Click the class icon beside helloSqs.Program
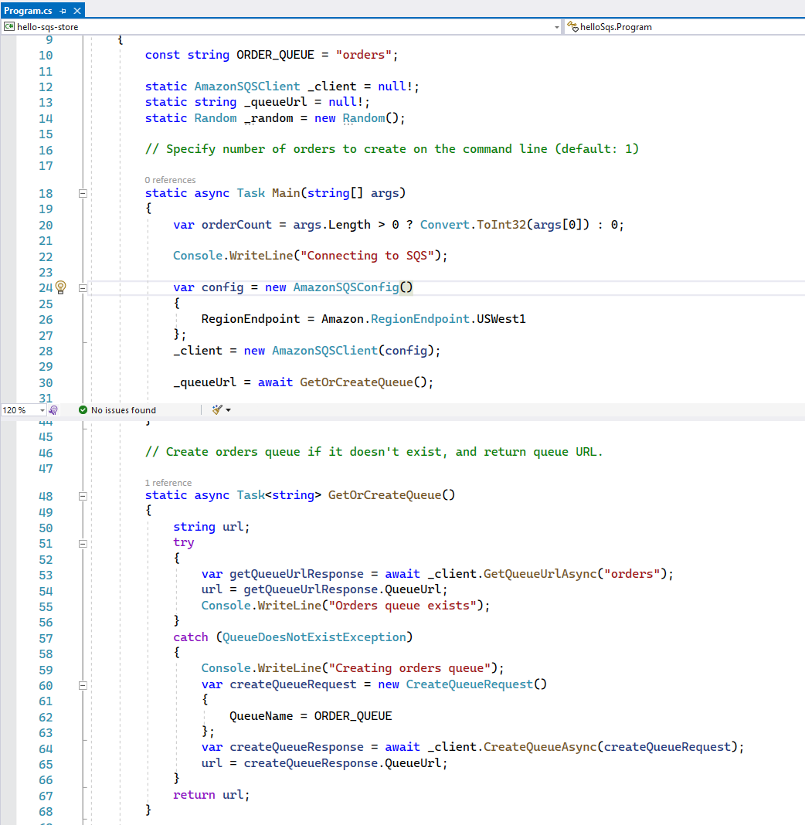 coord(572,26)
